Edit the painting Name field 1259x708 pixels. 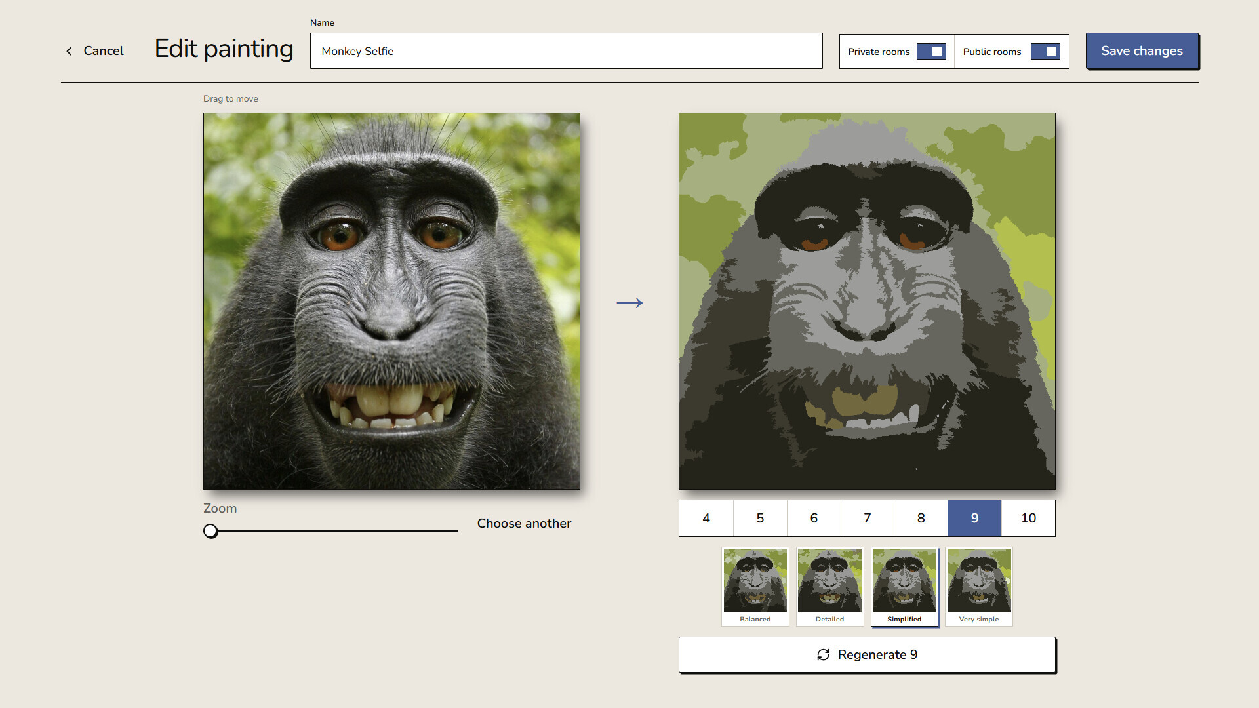point(566,51)
